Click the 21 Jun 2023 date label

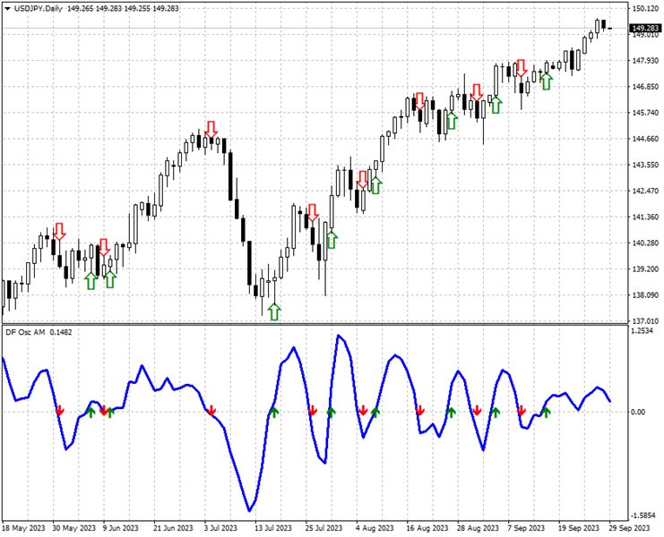coord(173,528)
